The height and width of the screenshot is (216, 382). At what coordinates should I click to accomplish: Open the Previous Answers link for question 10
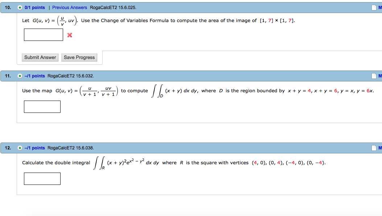tap(70, 7)
